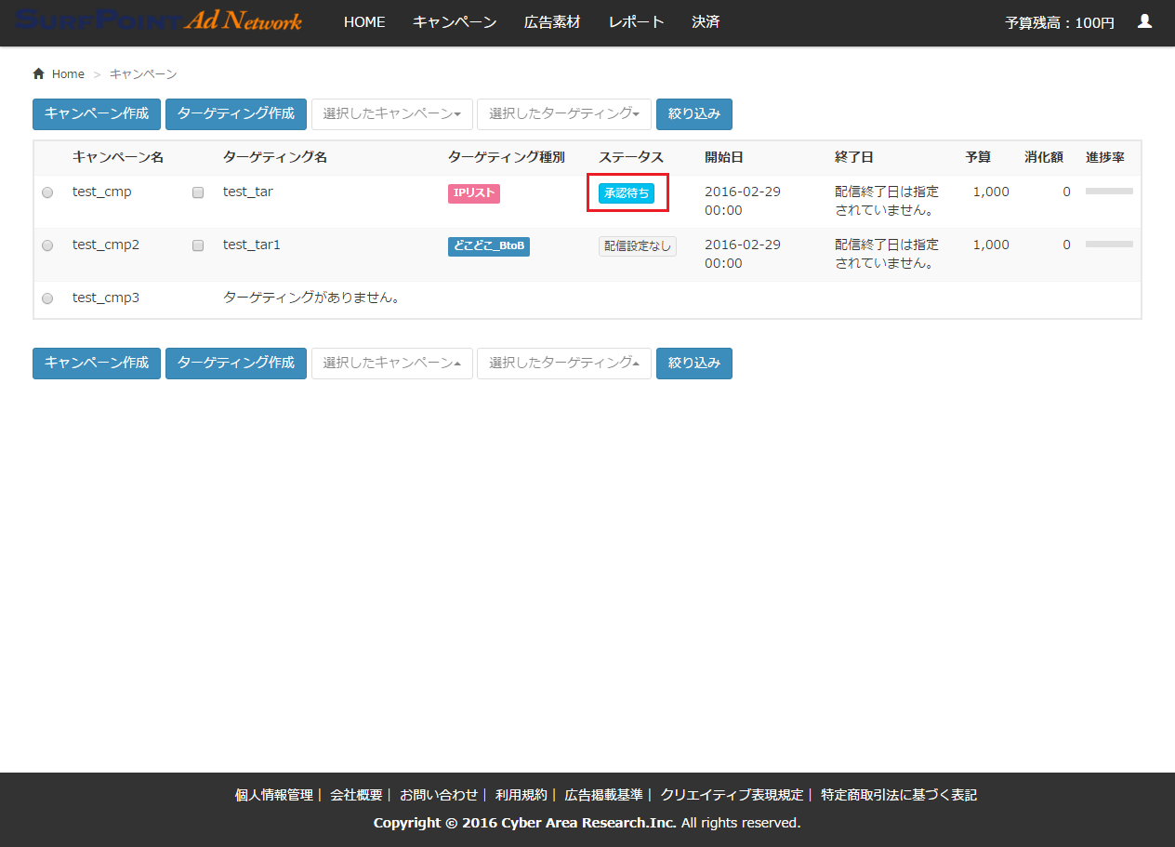Tick the test_tar1 targeting checkbox
Screen dimensions: 1175x847
(x=198, y=245)
